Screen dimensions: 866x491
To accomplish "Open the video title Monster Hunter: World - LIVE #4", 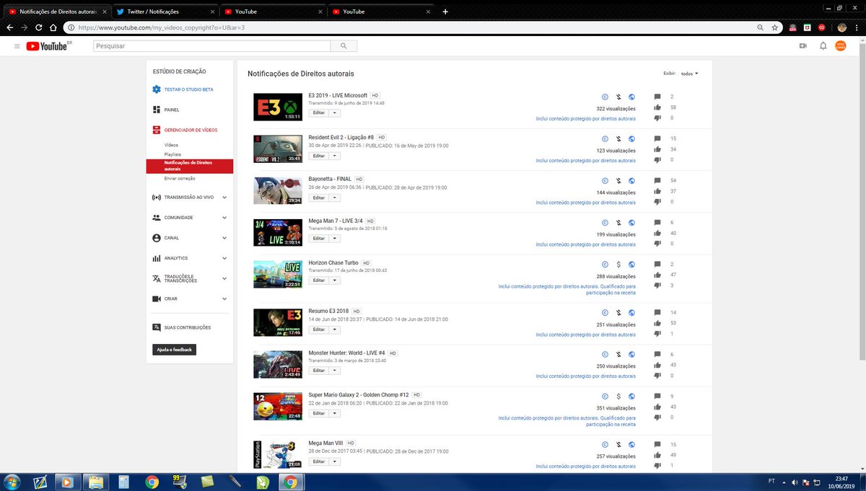I will [347, 353].
